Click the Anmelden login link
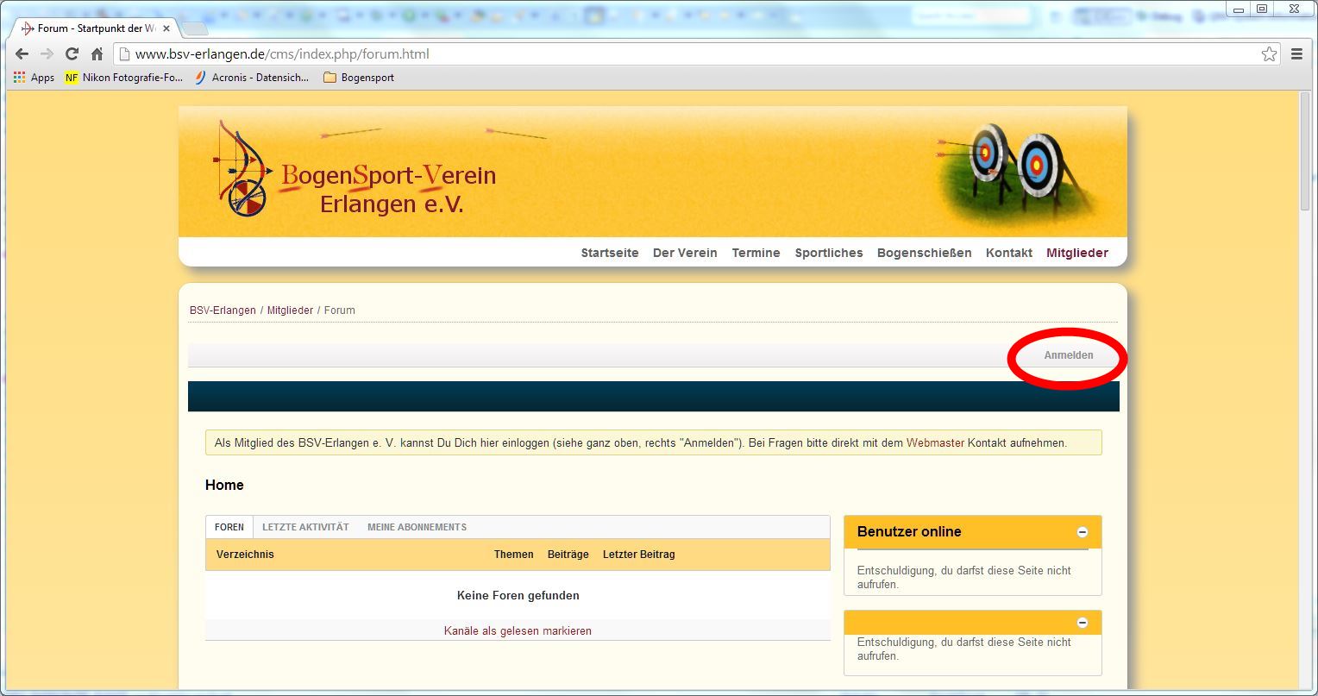The image size is (1318, 696). tap(1069, 355)
